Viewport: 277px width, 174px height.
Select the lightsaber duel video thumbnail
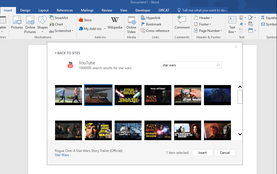69,95
